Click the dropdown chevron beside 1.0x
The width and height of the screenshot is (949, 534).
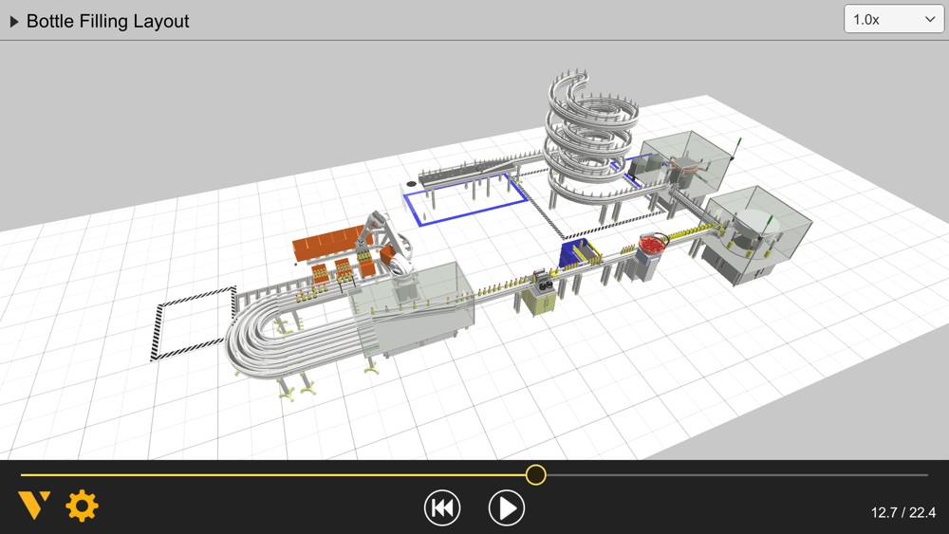coord(930,19)
